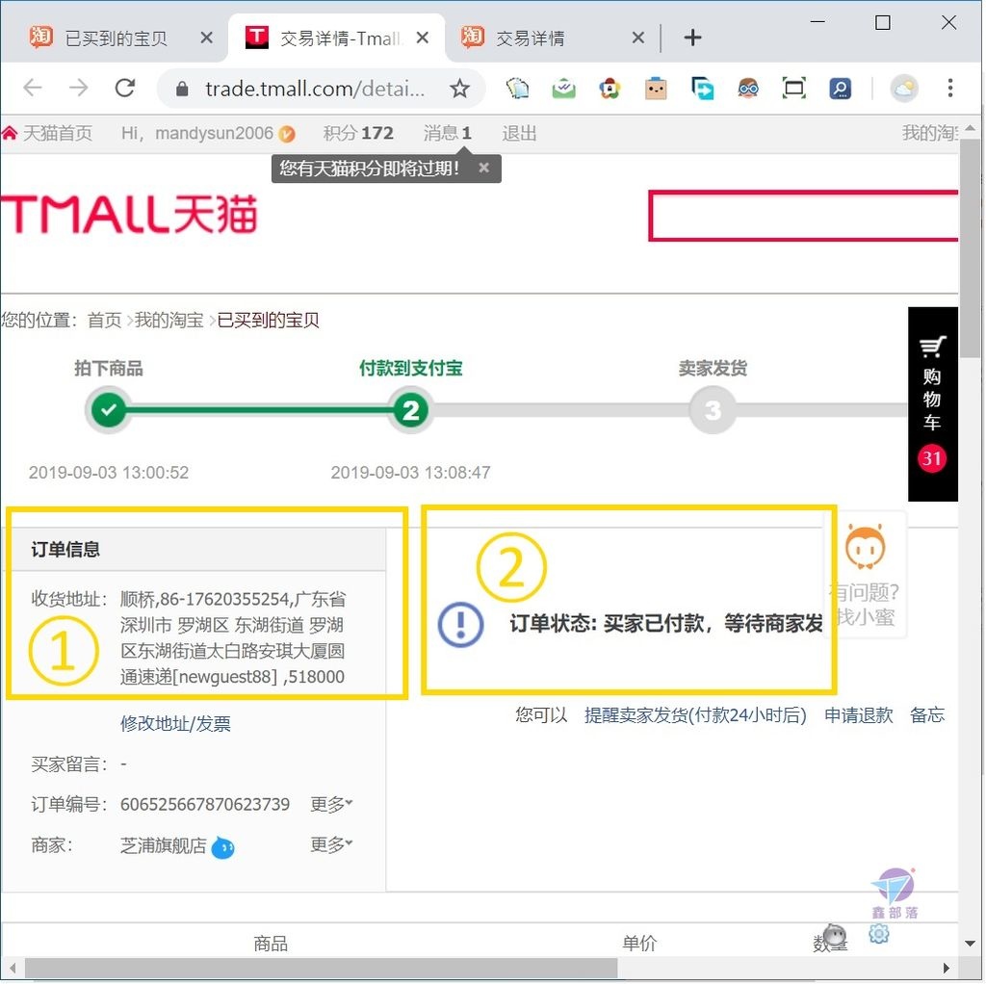Click the brown box face extension icon
Image resolution: width=986 pixels, height=984 pixels.
(655, 89)
